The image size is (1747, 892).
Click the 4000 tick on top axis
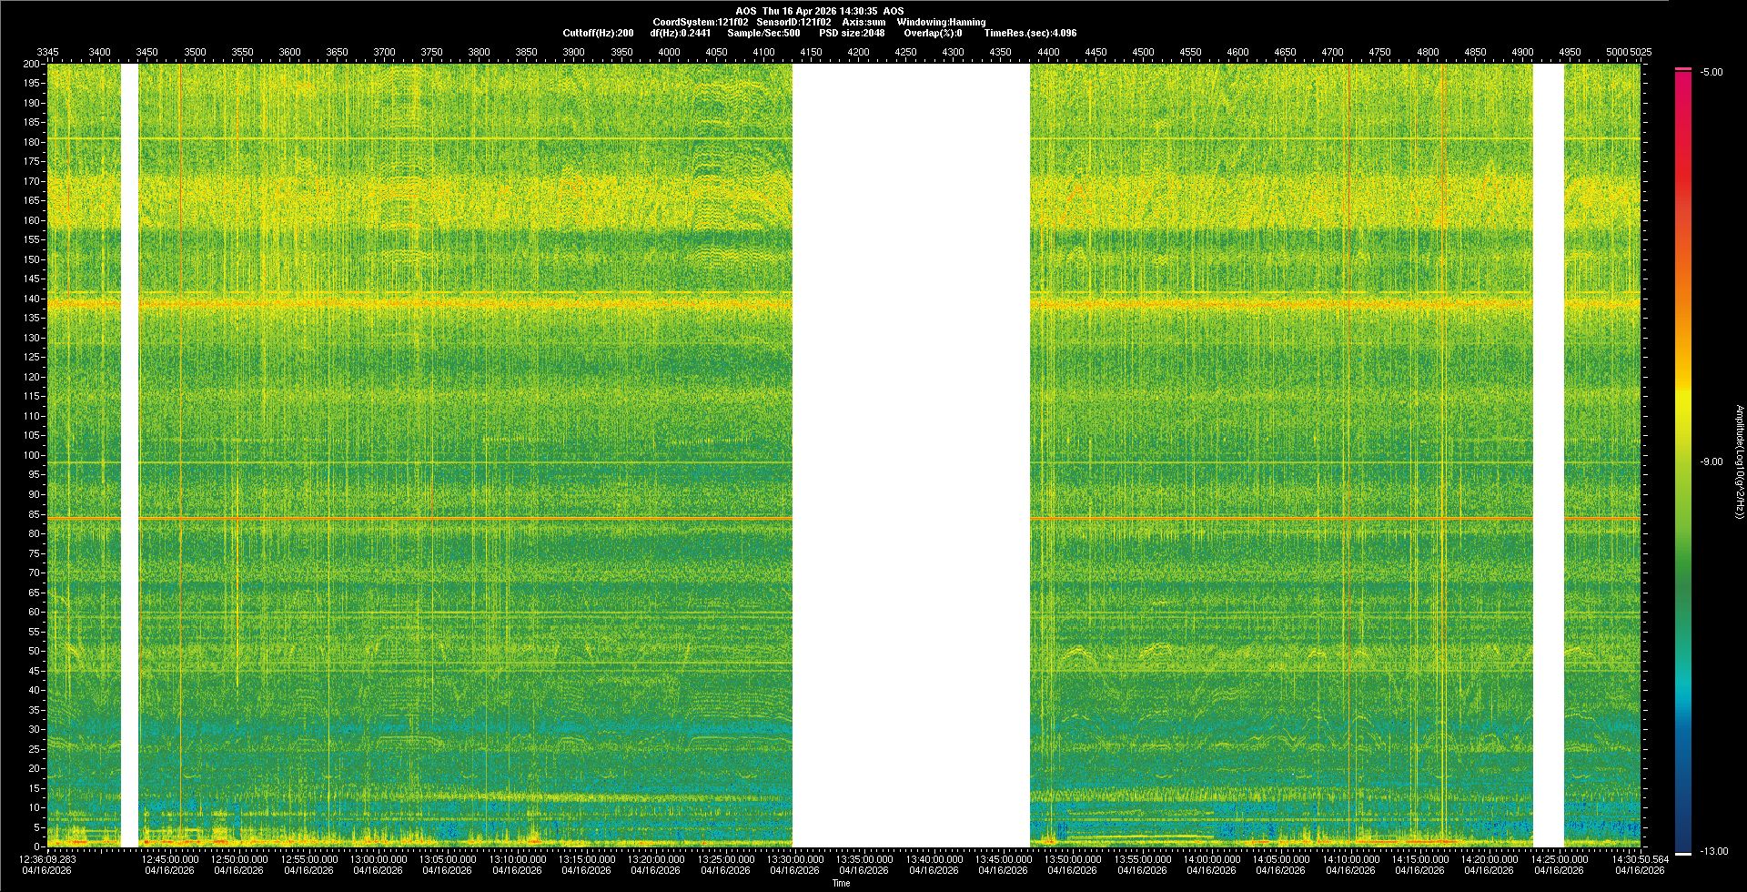(x=669, y=52)
